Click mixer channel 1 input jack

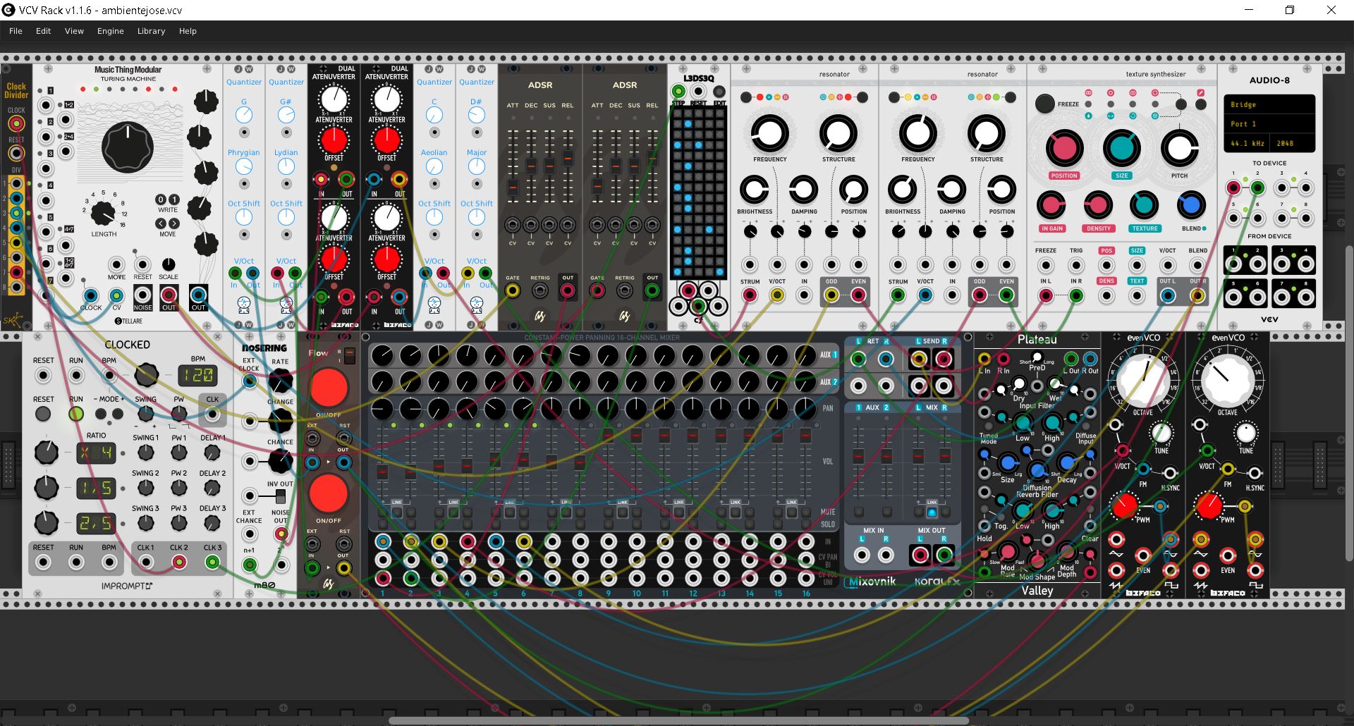(383, 541)
